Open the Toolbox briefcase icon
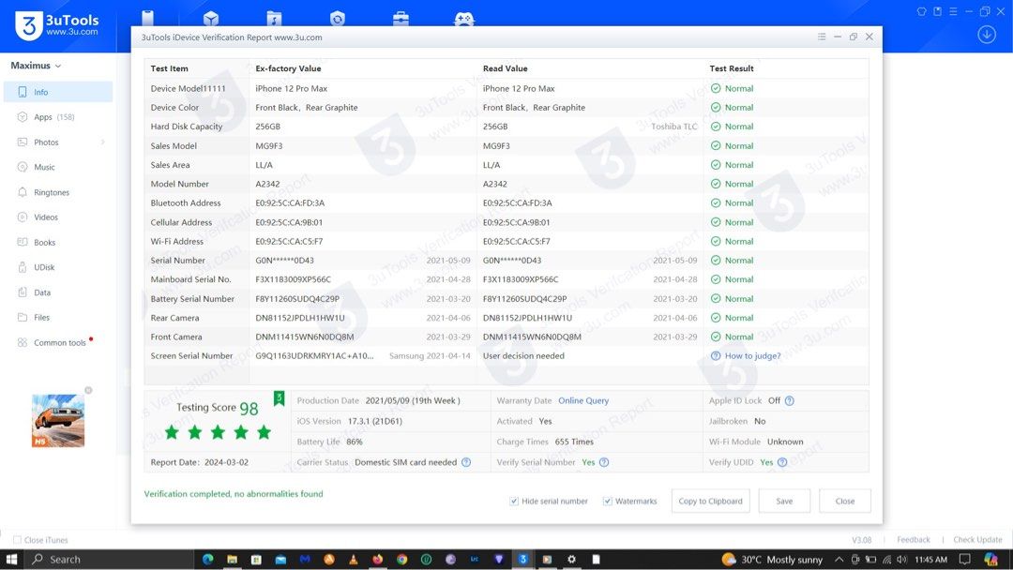Screen dimensions: 1013x570 point(401,19)
